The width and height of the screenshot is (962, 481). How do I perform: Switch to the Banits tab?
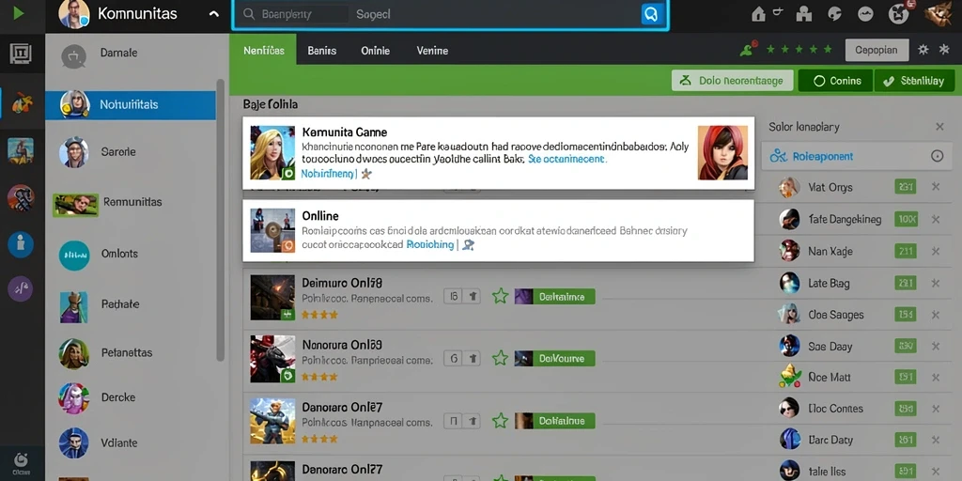click(x=322, y=51)
